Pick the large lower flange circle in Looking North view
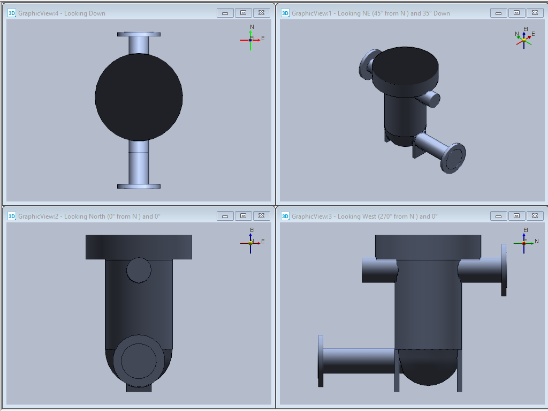The image size is (548, 411). (139, 361)
